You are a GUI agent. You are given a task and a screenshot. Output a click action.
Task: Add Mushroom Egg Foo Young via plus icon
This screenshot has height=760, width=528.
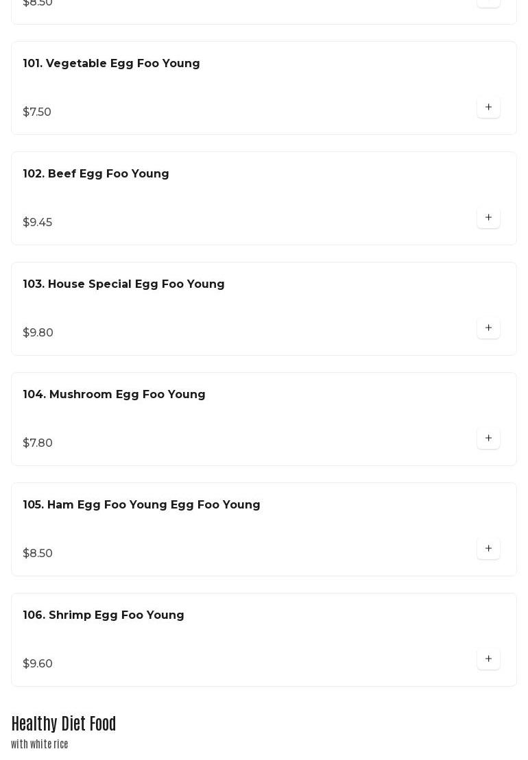point(488,438)
